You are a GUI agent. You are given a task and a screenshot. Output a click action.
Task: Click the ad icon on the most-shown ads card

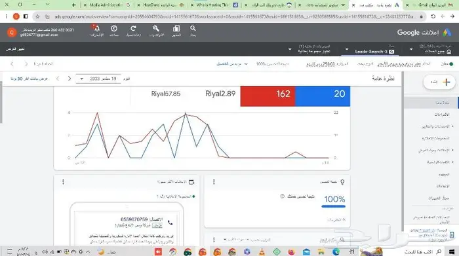[x=191, y=182]
